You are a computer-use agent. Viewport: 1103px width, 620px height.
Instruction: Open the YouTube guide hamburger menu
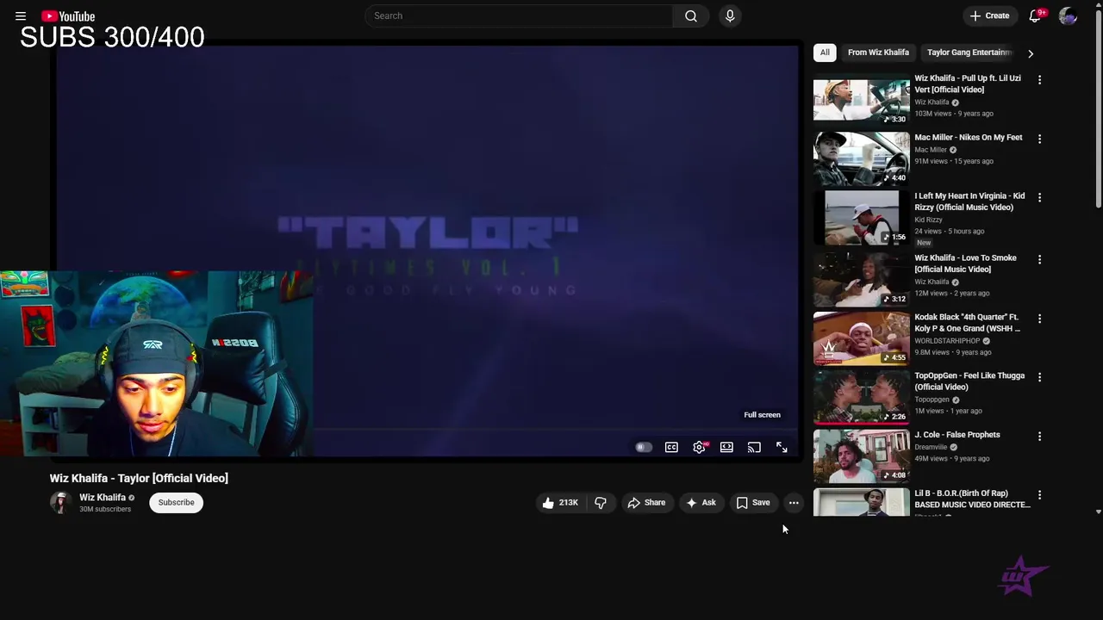coord(21,15)
